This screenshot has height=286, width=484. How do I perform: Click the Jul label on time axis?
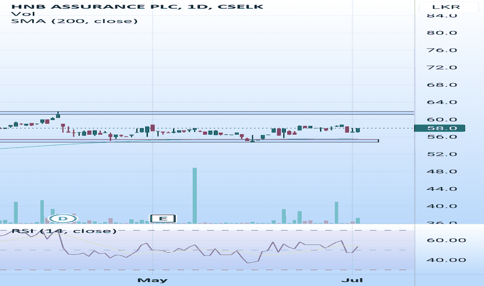[352, 280]
